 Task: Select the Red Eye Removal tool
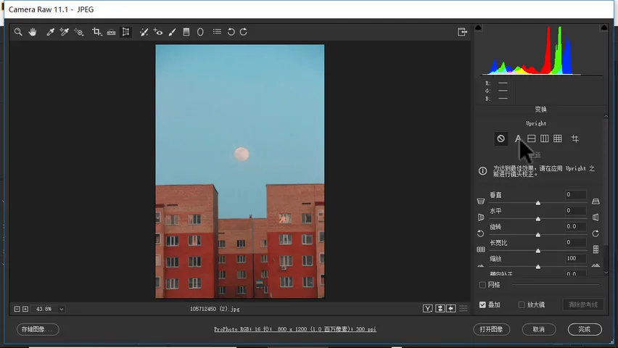click(158, 32)
